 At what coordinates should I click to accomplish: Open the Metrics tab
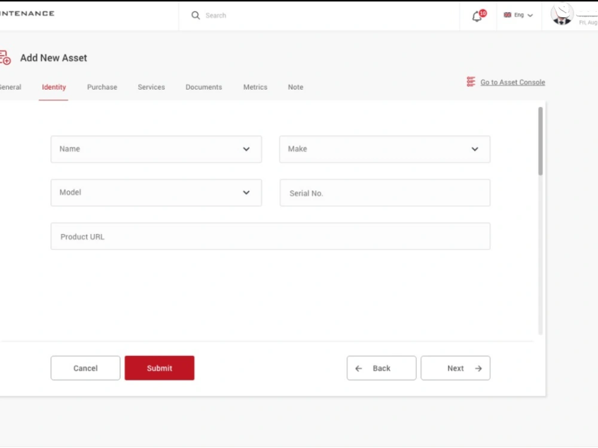tap(255, 87)
